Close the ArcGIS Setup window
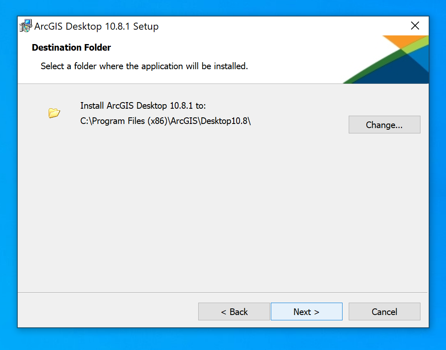The height and width of the screenshot is (350, 446). (415, 26)
